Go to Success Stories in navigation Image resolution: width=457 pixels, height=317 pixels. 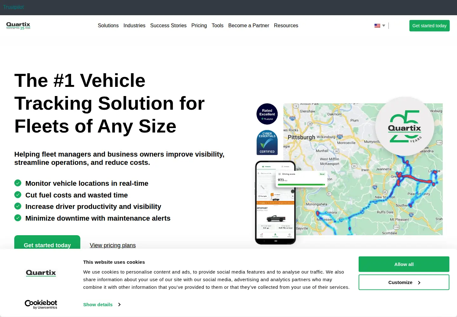168,26
